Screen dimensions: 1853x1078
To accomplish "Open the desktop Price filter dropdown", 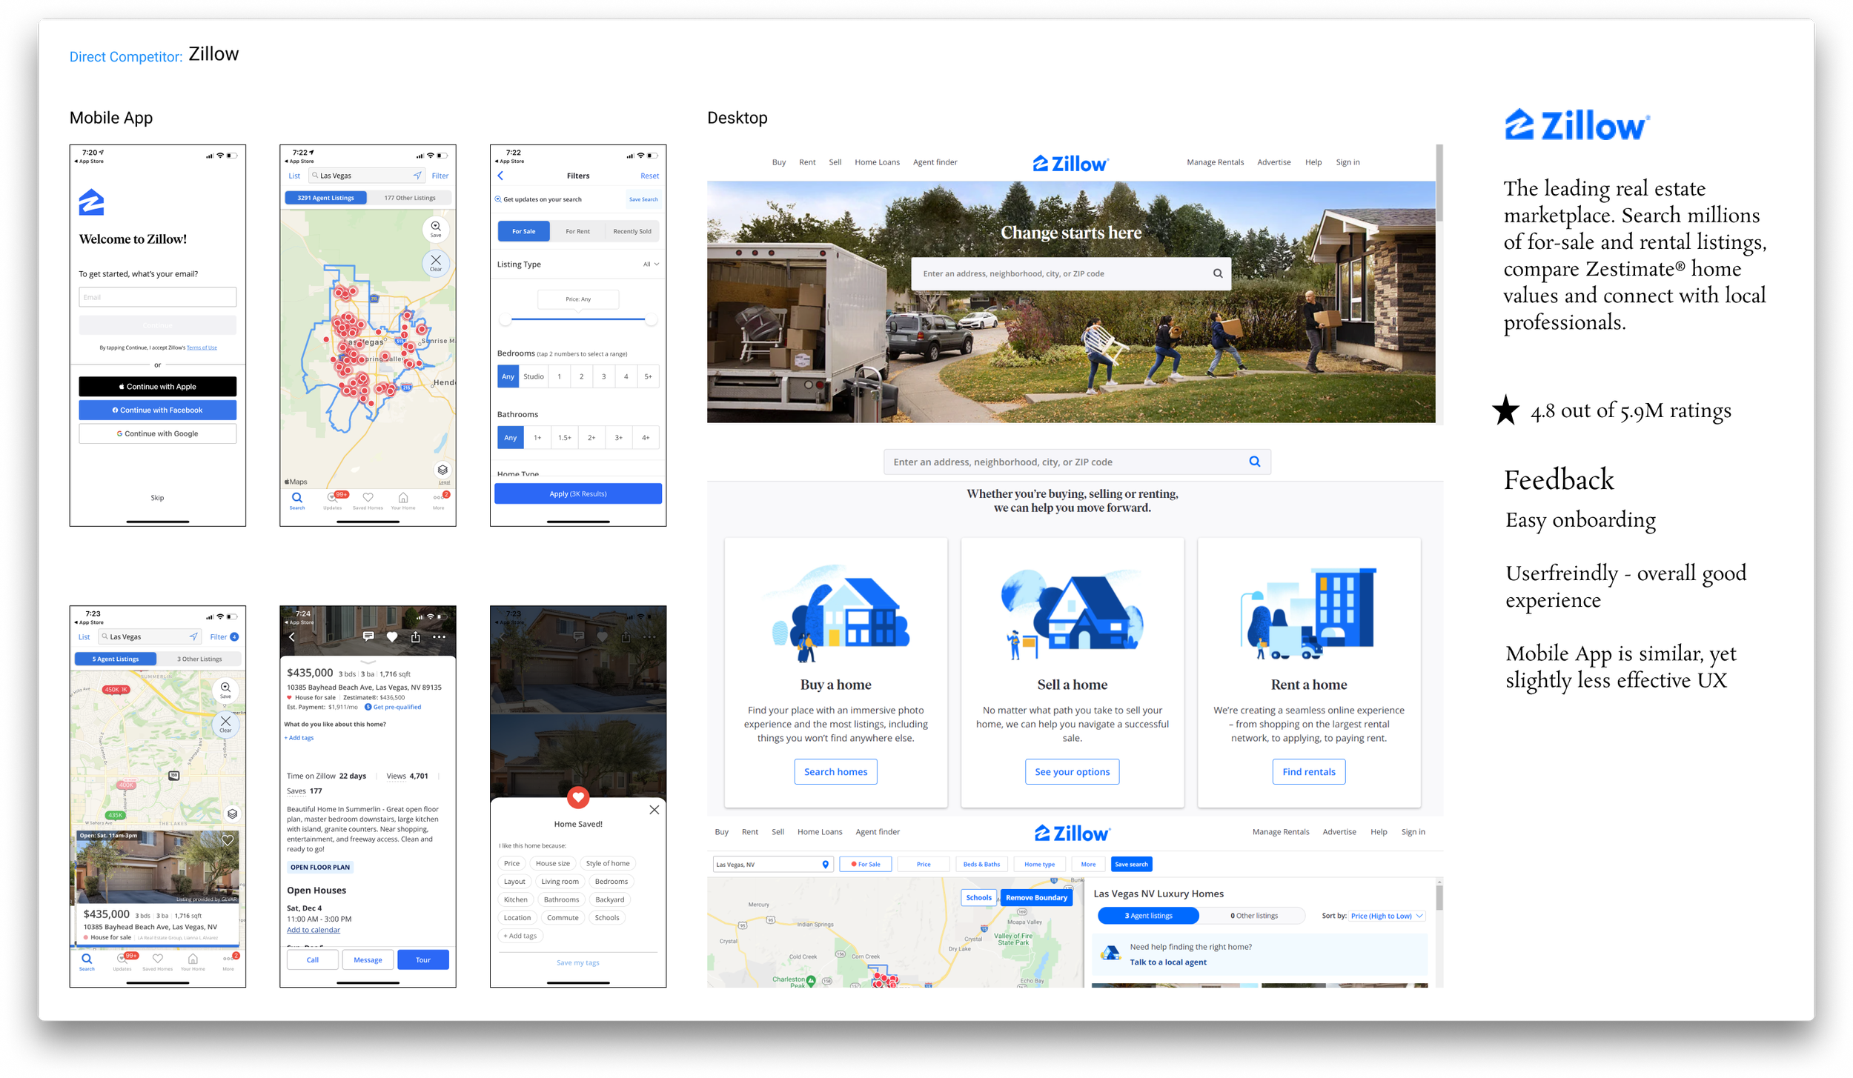I will pos(923,865).
